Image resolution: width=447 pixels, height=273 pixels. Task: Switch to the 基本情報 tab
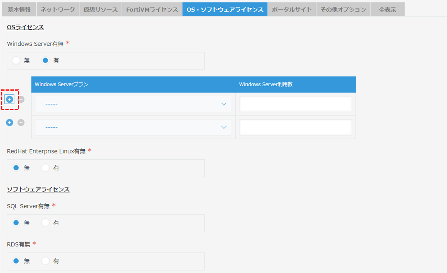coord(19,9)
